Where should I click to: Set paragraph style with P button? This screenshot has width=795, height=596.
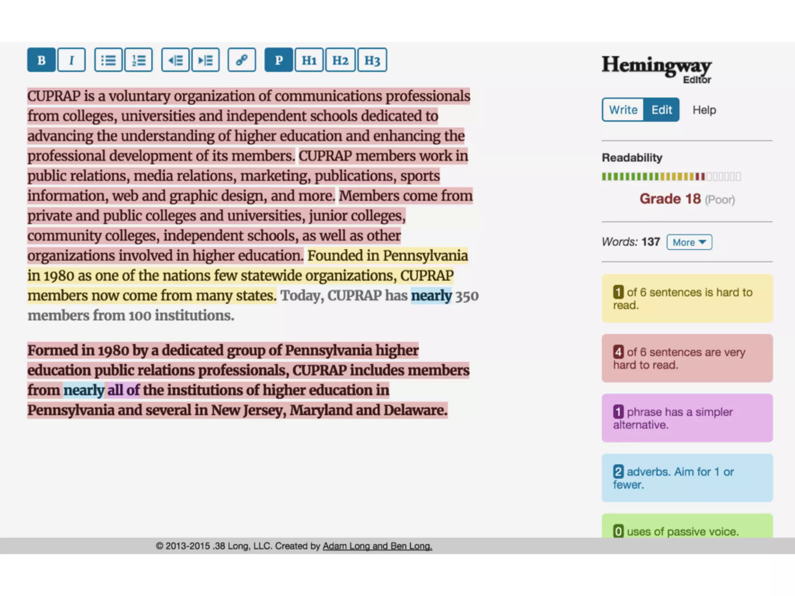[x=279, y=60]
